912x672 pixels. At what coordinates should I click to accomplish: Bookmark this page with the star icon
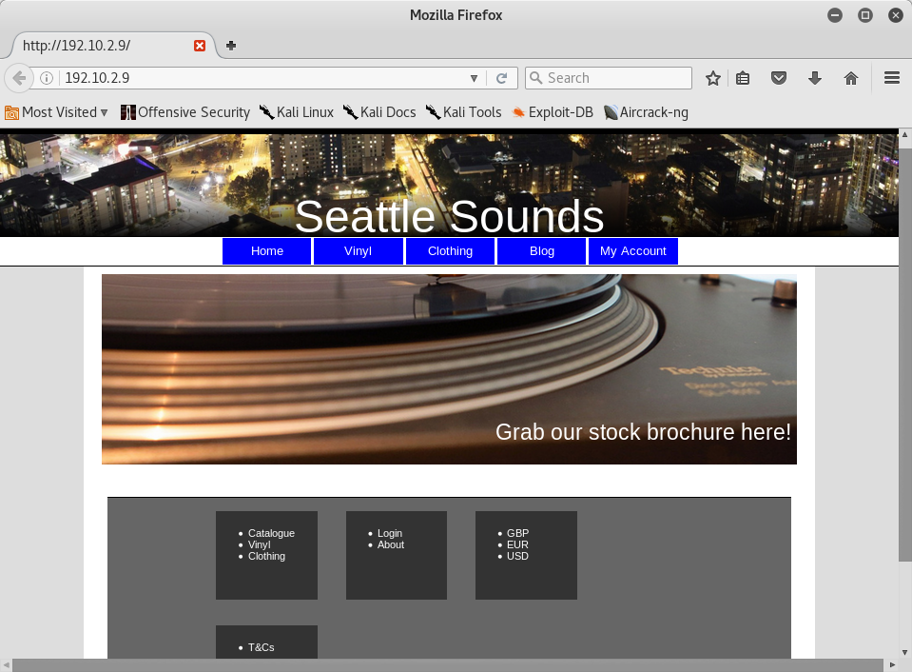(x=713, y=78)
